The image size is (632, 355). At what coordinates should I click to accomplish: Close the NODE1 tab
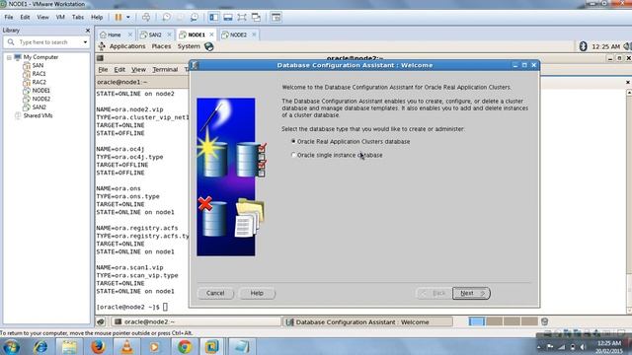pyautogui.click(x=211, y=35)
